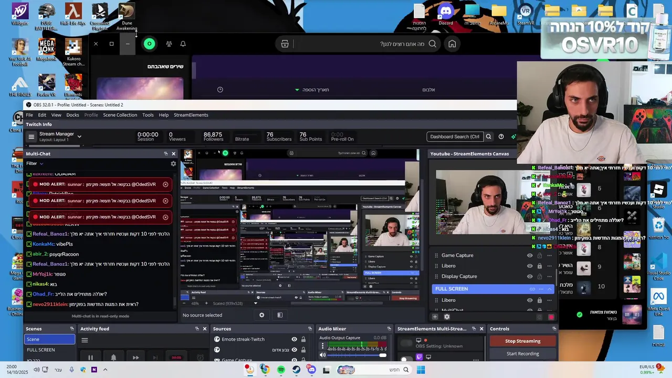Image resolution: width=672 pixels, height=378 pixels.
Task: Pause the Activity feed alerts
Action: 90,358
